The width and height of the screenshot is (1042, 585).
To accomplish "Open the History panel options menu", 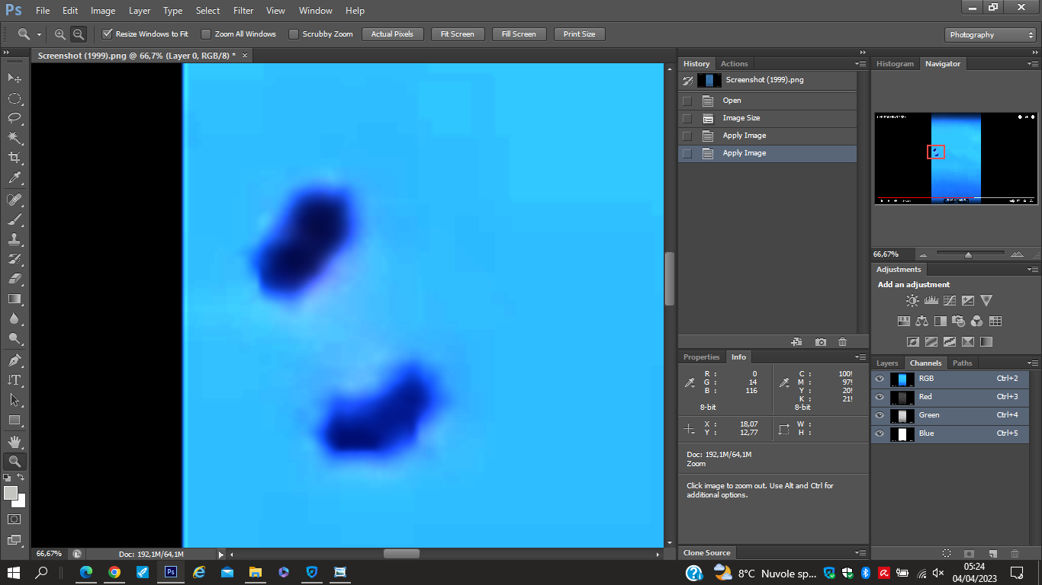I will (860, 64).
